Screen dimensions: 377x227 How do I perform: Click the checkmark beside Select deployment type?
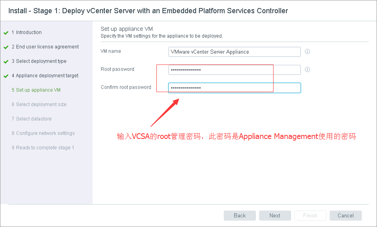[6, 62]
